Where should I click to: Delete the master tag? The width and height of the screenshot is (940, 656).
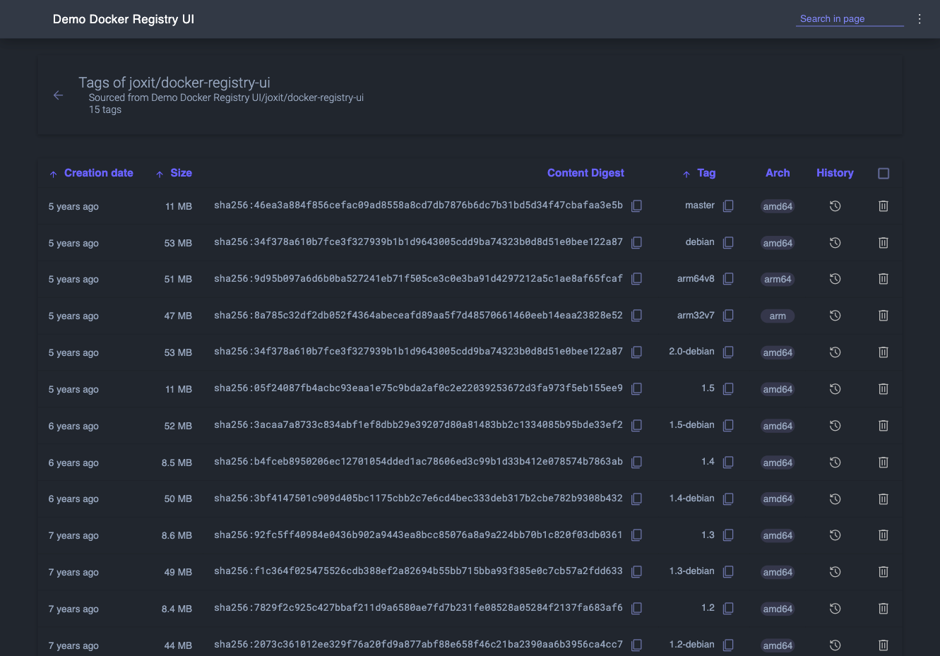click(883, 206)
